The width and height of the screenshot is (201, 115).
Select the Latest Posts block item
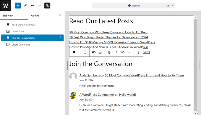point(32,31)
